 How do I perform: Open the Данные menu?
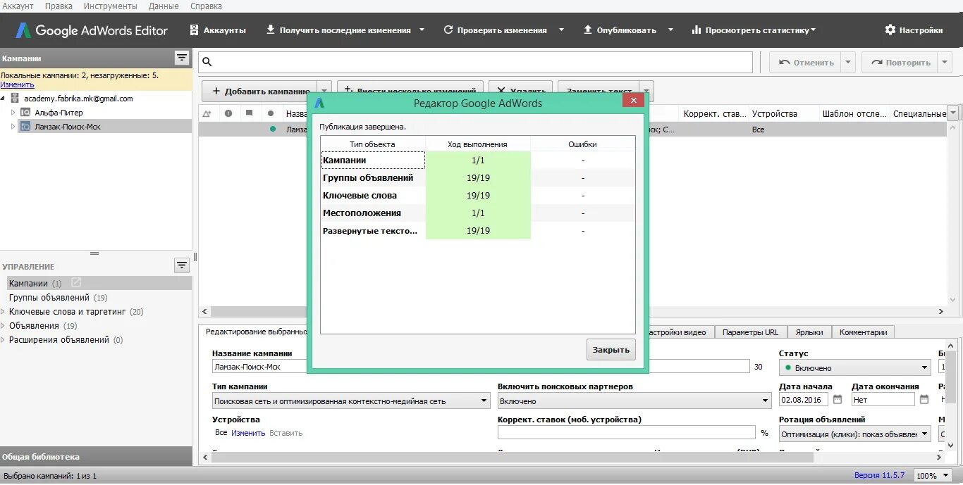pyautogui.click(x=164, y=6)
